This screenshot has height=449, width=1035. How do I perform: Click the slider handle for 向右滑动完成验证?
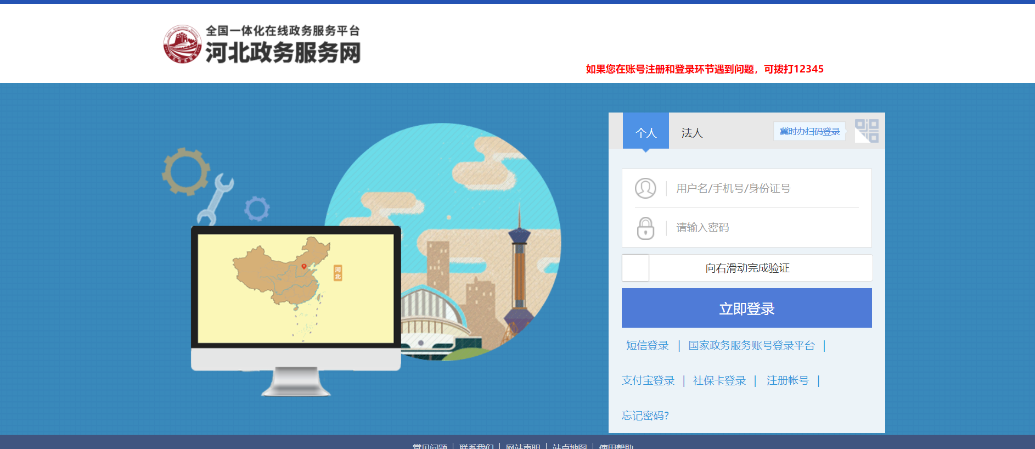[635, 268]
